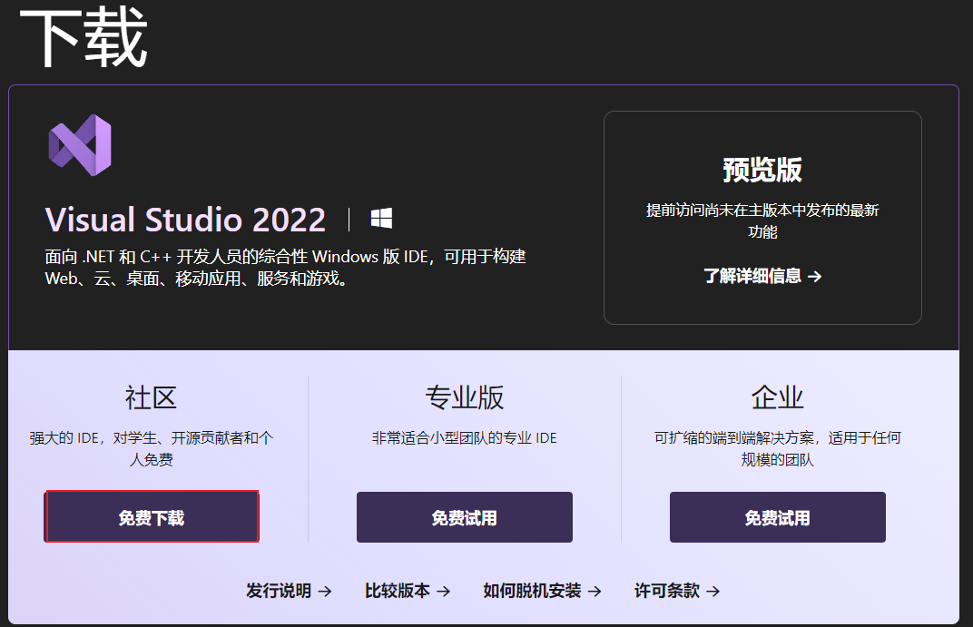Start the 专业版 free trial with 免费试用
Screen dimensions: 973x627
[x=464, y=517]
